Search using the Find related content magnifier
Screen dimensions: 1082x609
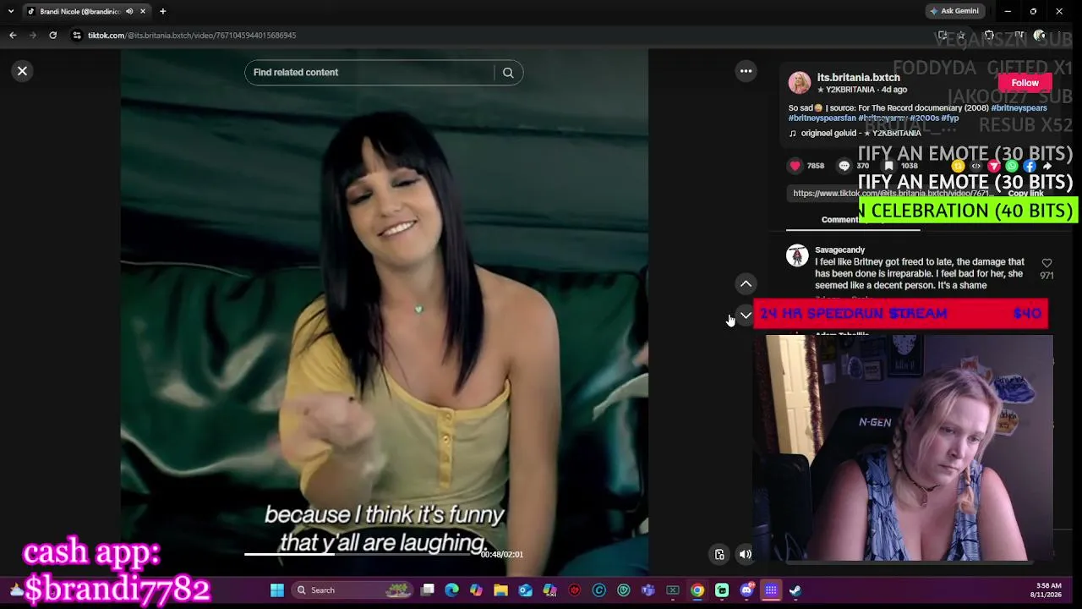(508, 73)
